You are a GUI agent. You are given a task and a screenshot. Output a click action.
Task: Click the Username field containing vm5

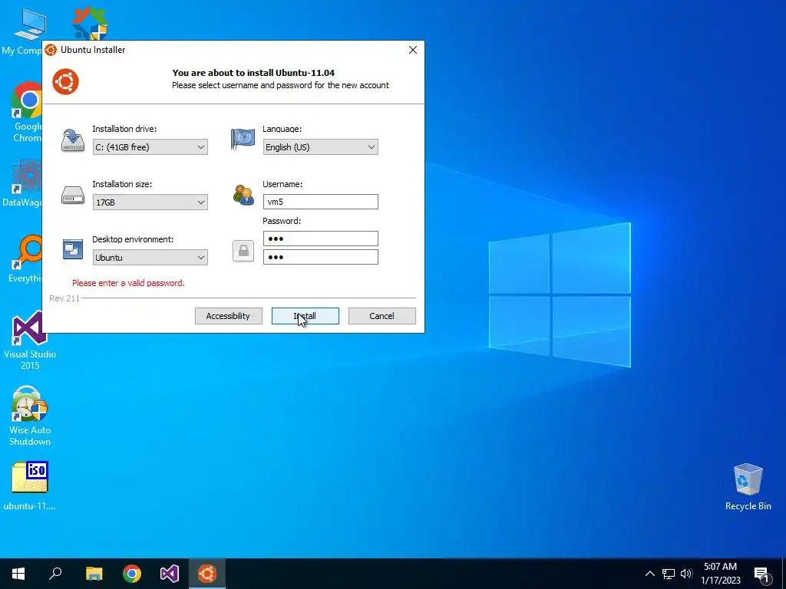(320, 202)
